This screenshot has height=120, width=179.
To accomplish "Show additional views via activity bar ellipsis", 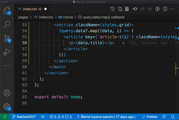I will coord(7,66).
